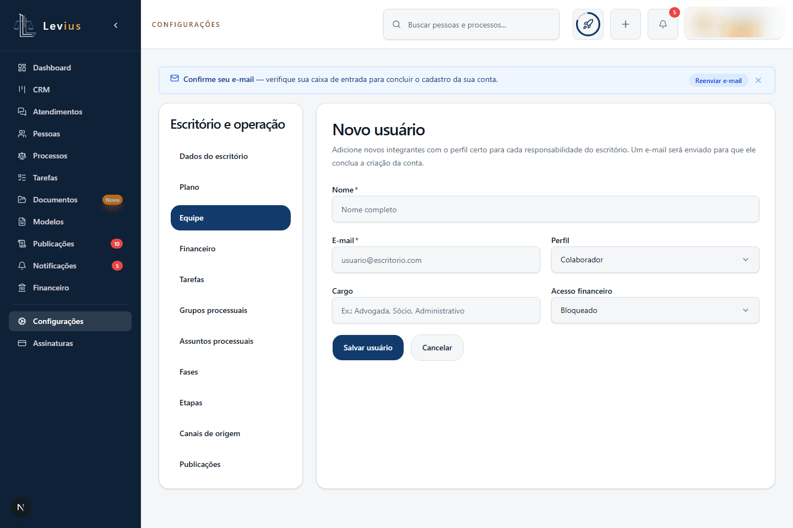Click the Cancelar button
The width and height of the screenshot is (793, 528).
(437, 348)
